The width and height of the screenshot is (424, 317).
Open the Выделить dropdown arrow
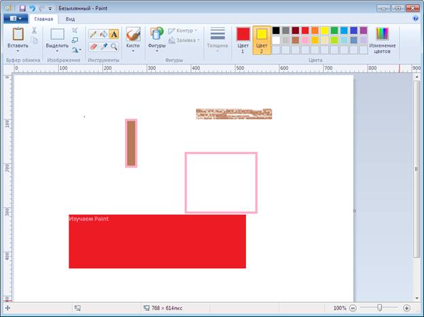(x=57, y=51)
